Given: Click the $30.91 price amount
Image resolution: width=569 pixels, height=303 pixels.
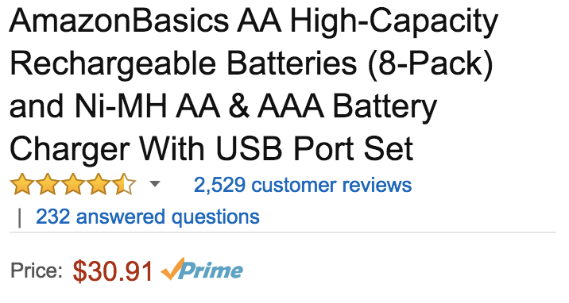Looking at the screenshot, I should point(113,271).
